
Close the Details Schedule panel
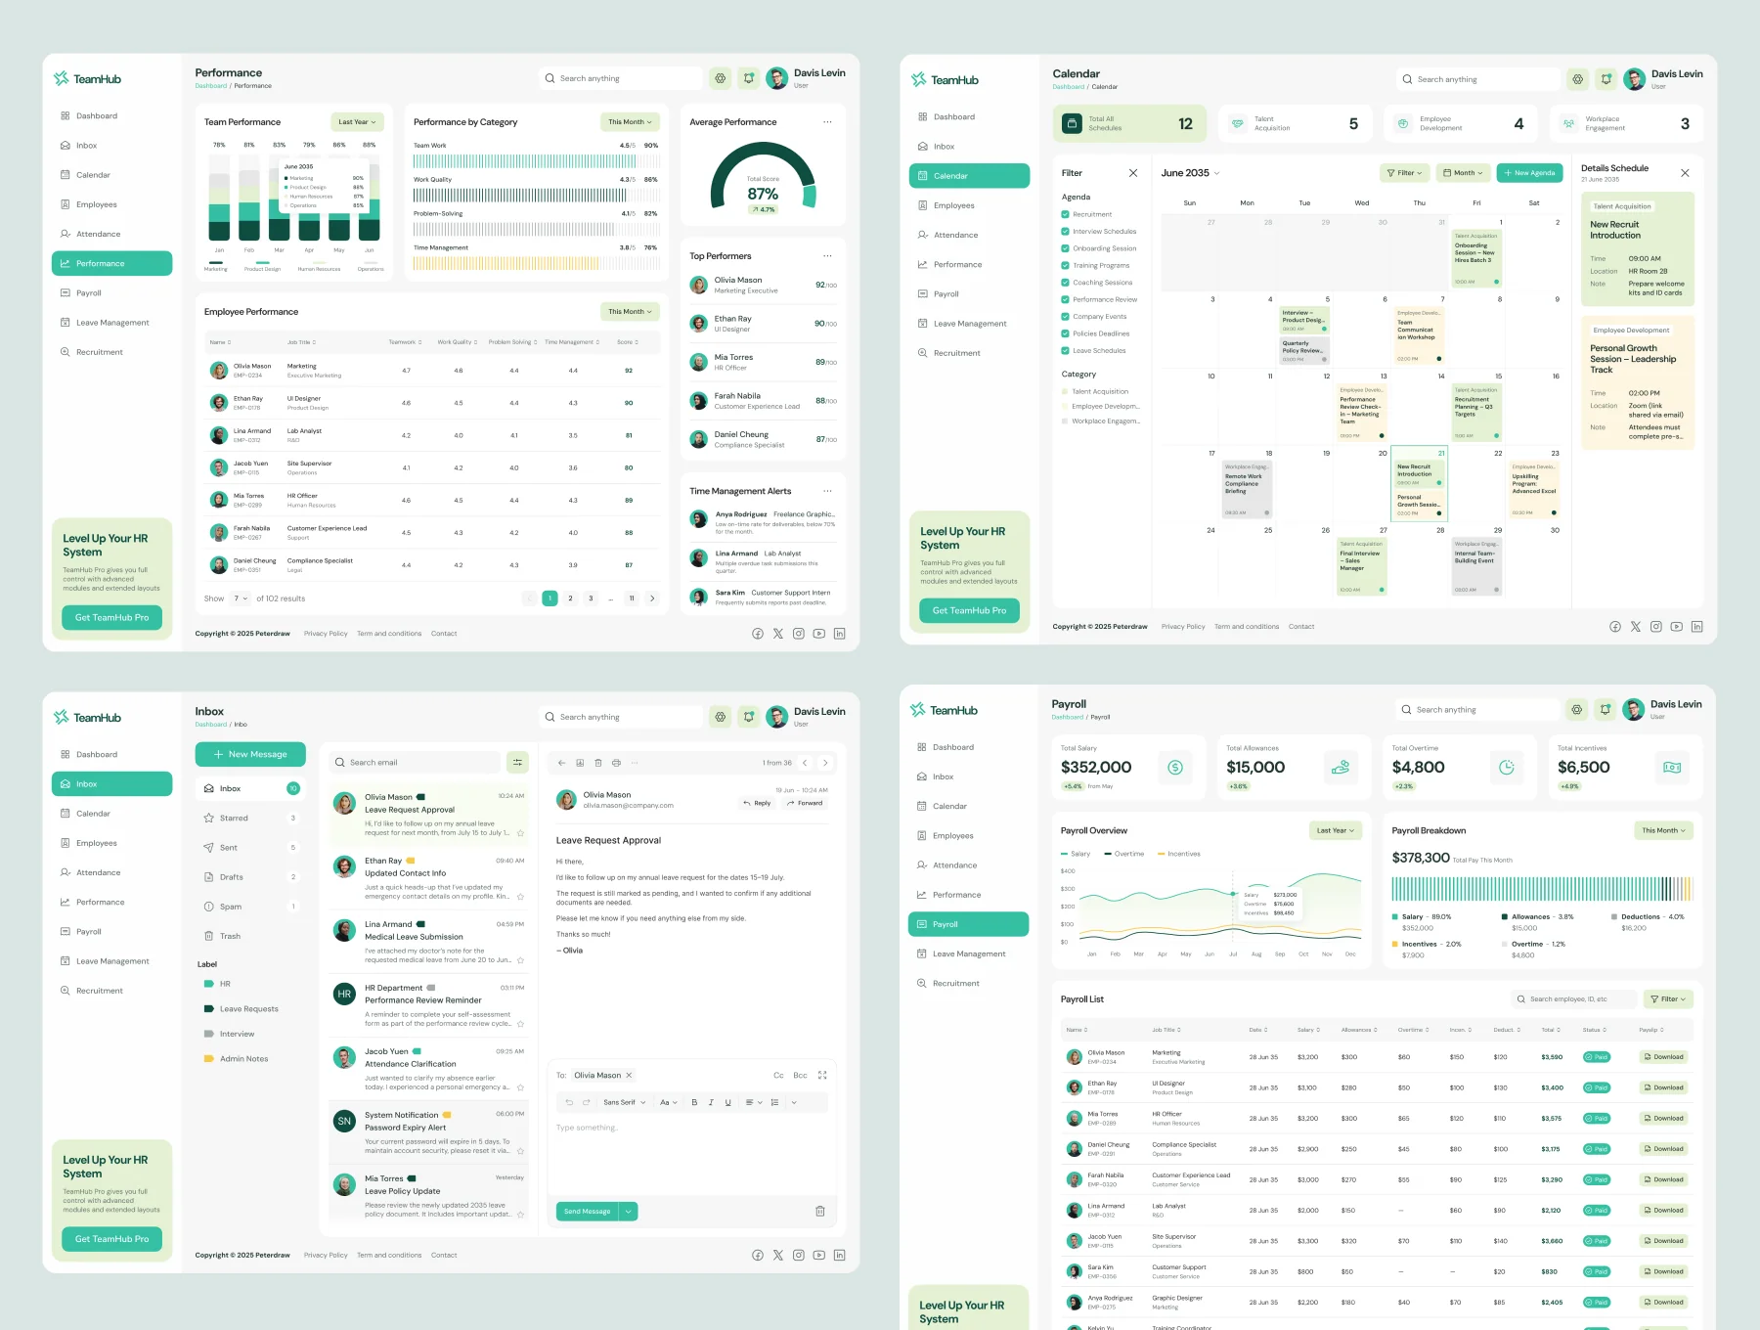[x=1685, y=173]
